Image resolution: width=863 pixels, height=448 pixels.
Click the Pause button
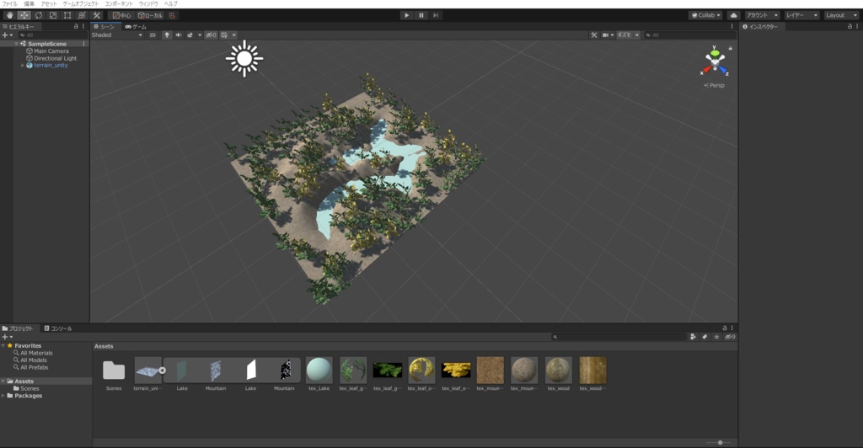421,15
